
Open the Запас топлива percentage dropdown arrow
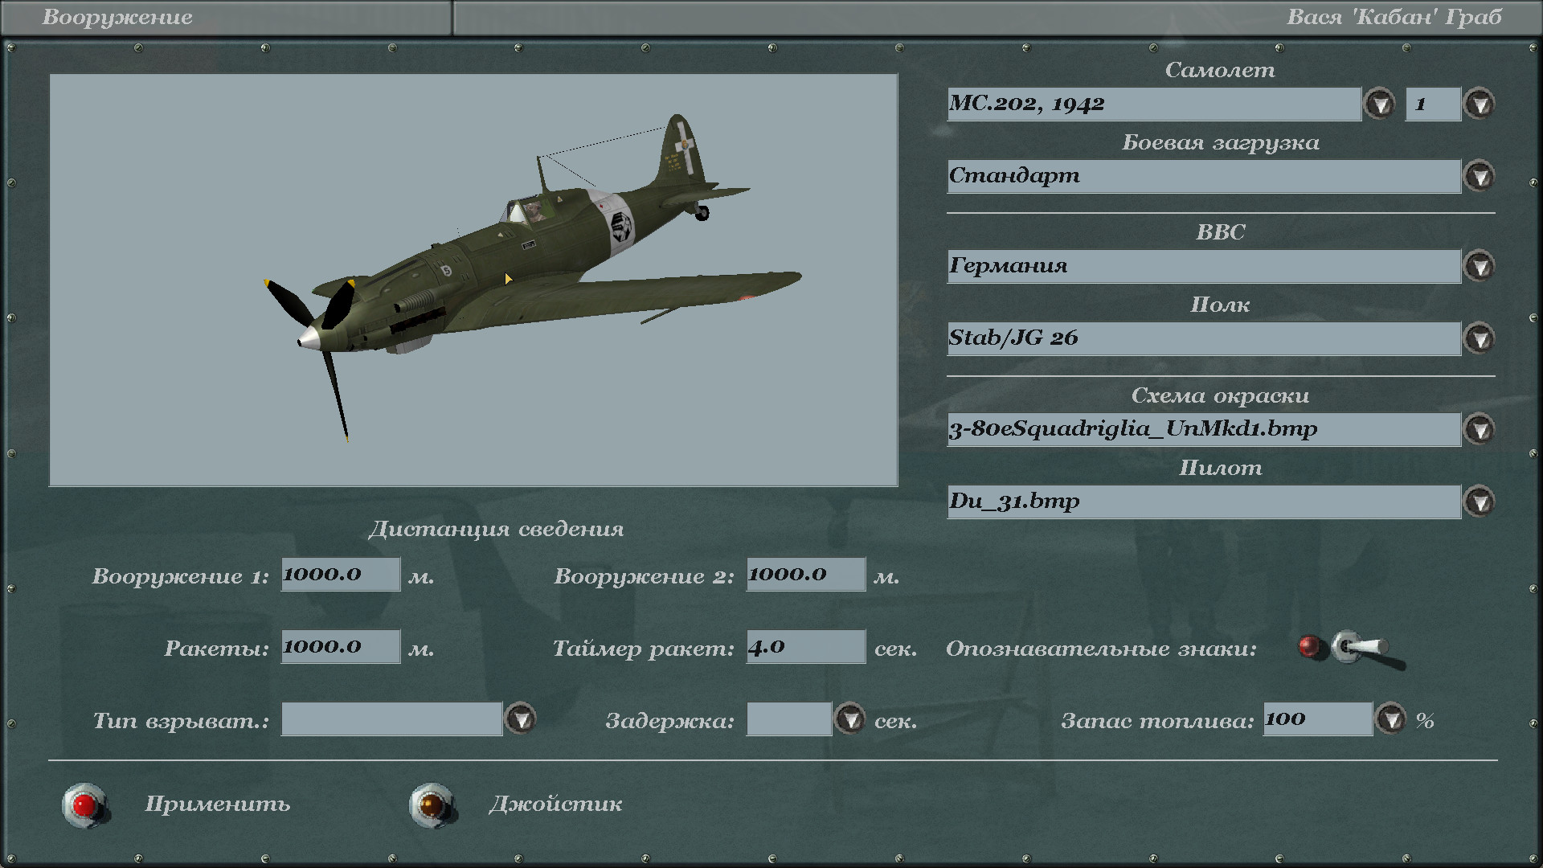(1391, 719)
